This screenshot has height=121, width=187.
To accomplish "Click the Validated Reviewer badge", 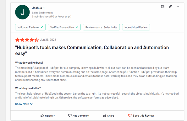I will (x=30, y=27).
